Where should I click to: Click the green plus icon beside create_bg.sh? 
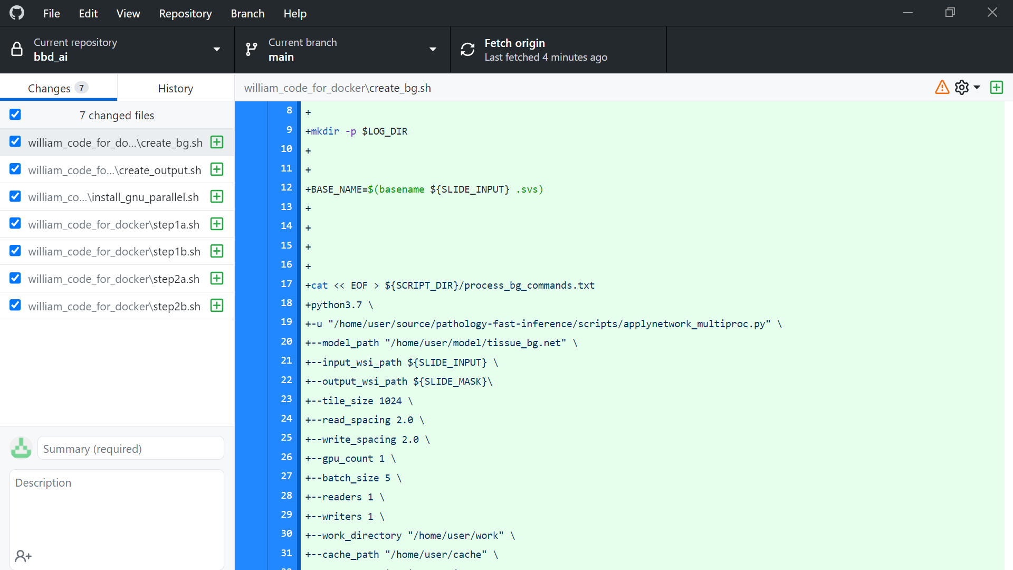click(x=217, y=142)
